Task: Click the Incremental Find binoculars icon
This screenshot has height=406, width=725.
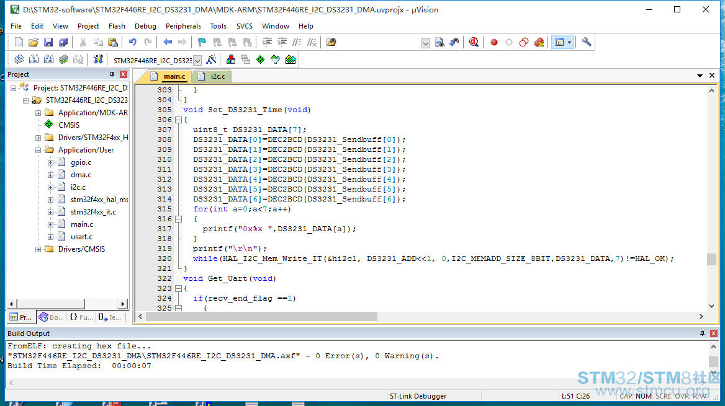Action: point(454,42)
